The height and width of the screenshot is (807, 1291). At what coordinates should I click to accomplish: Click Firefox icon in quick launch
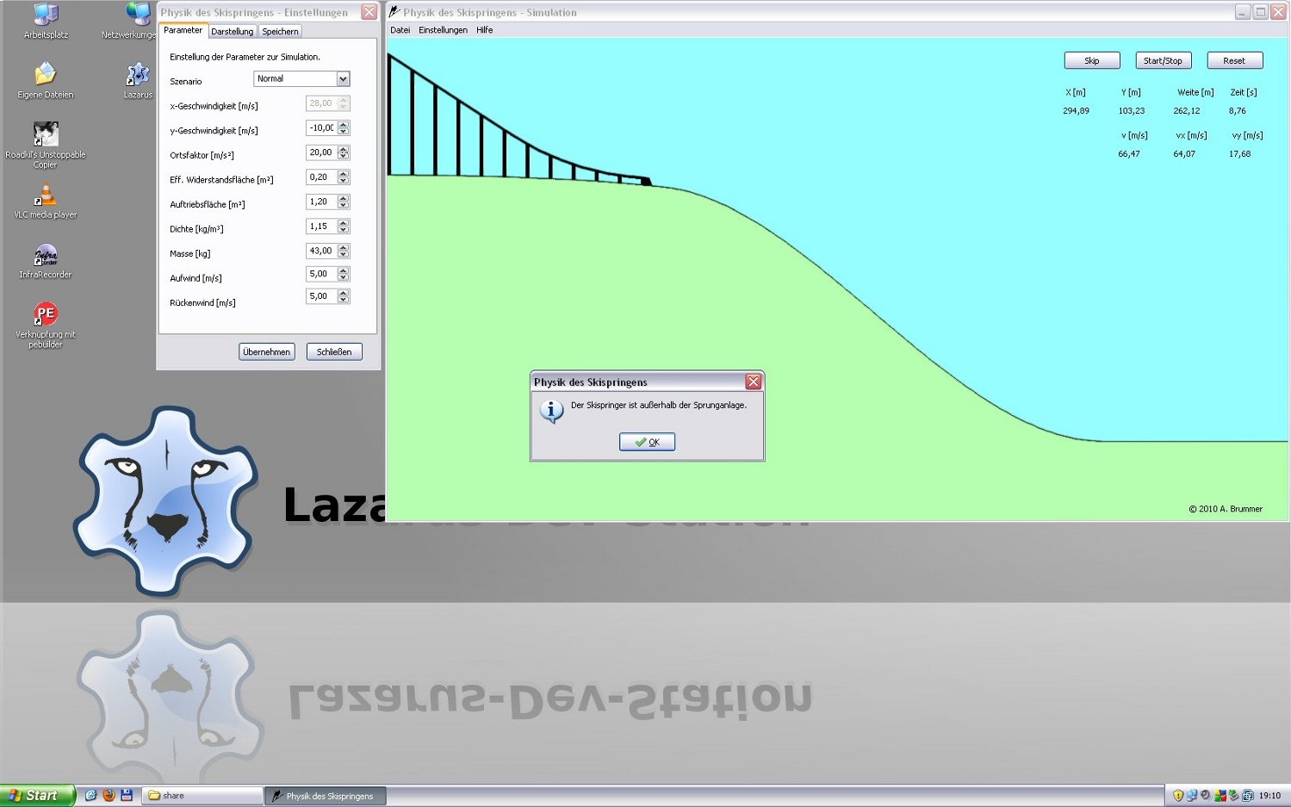coord(109,795)
